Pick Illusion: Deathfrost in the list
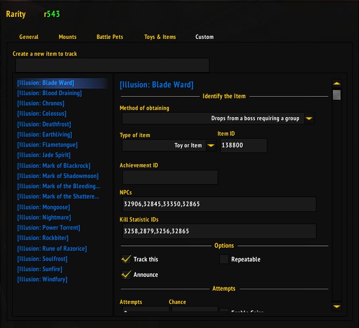Screen dimensions: 359x328 pyautogui.click(x=44, y=124)
